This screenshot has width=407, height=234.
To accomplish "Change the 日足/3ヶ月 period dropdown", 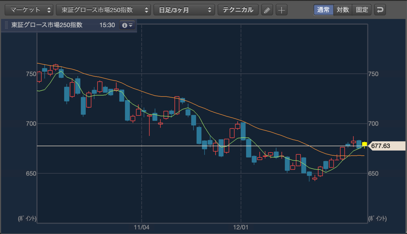I will [184, 10].
